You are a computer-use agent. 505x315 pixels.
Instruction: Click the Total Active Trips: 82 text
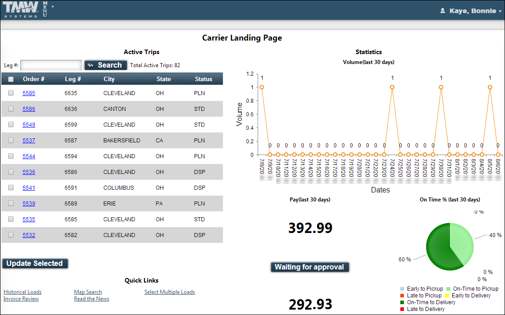(155, 65)
